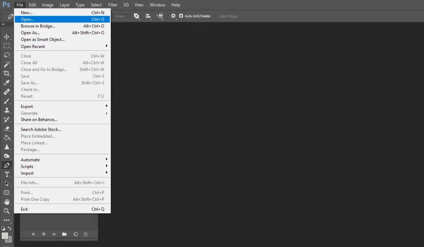Select the Horizontal Type tool
Viewport: 424px width, 247px height.
[x=7, y=175]
